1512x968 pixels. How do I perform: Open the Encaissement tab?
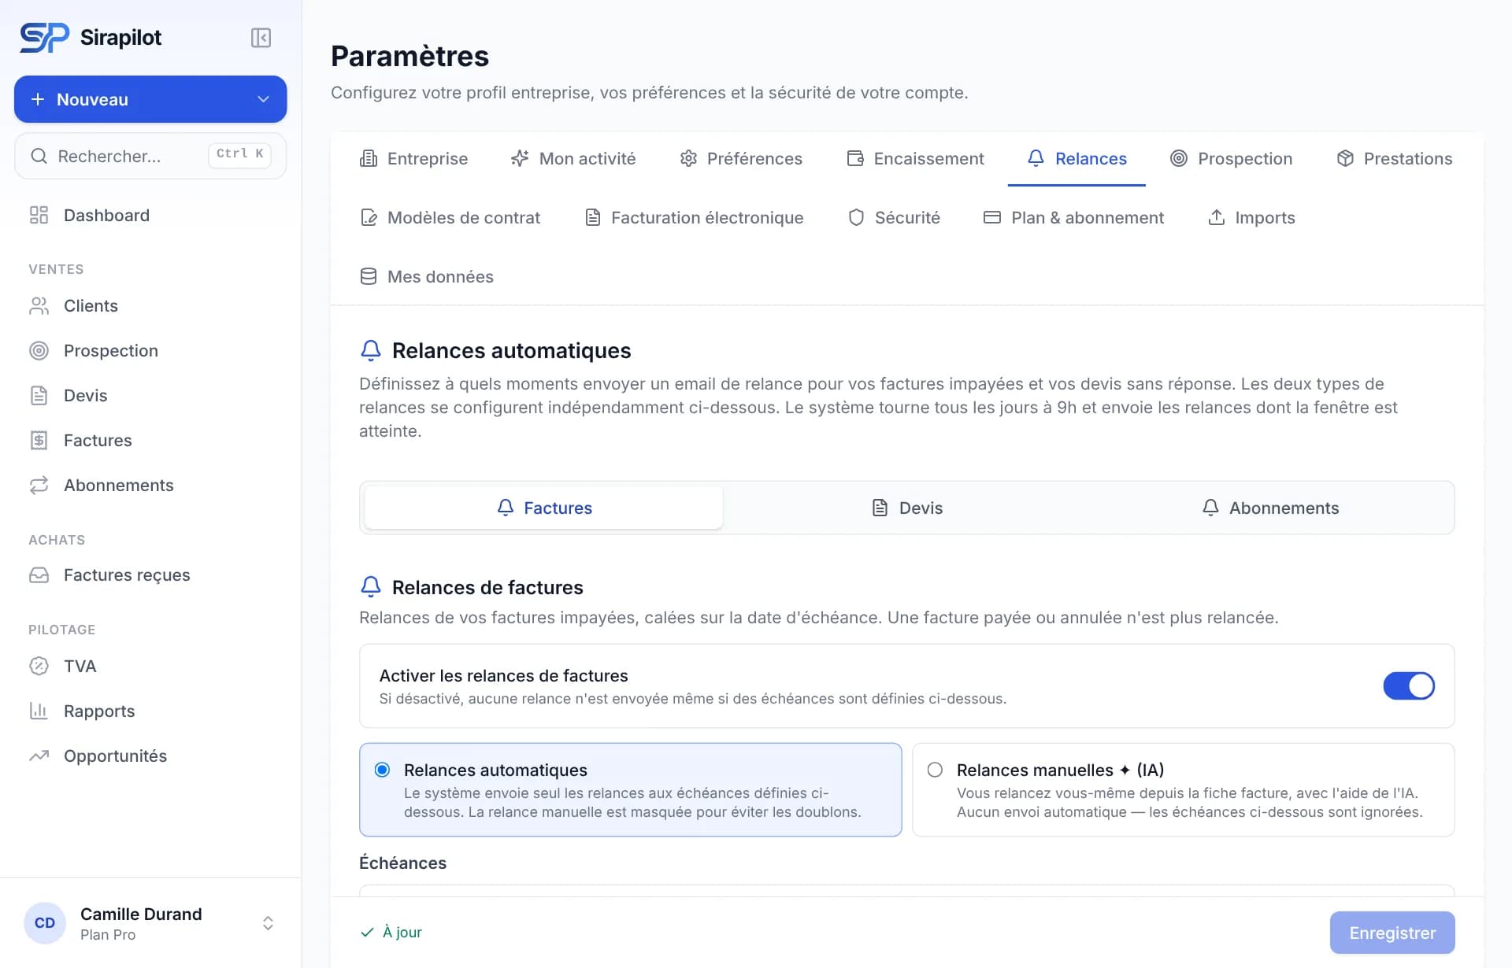pos(915,159)
